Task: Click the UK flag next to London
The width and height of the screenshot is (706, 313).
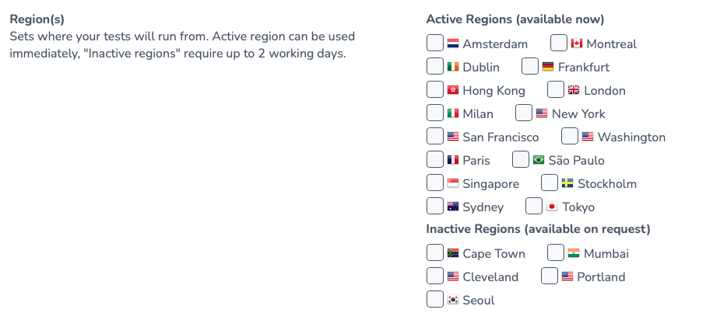Action: [x=574, y=90]
